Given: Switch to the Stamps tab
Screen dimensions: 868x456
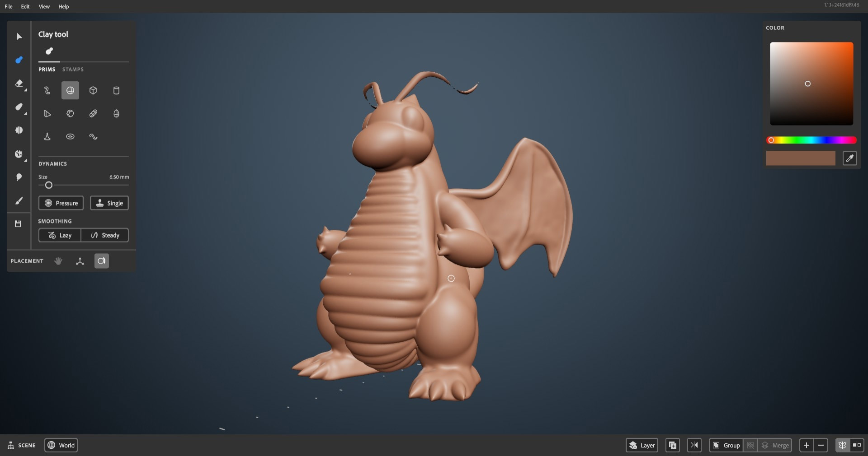Looking at the screenshot, I should pos(73,70).
